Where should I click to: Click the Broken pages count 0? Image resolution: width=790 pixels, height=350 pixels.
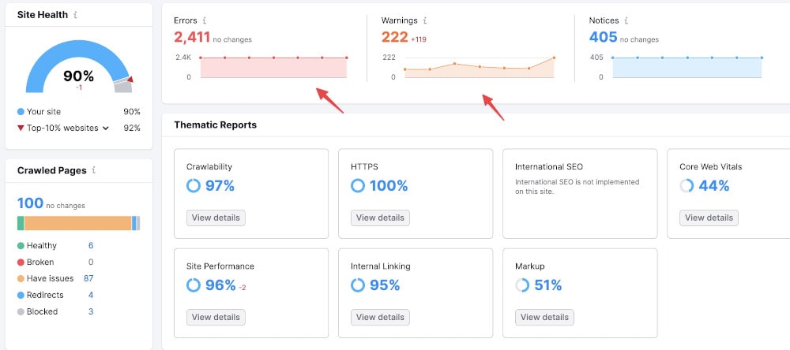[x=91, y=262]
